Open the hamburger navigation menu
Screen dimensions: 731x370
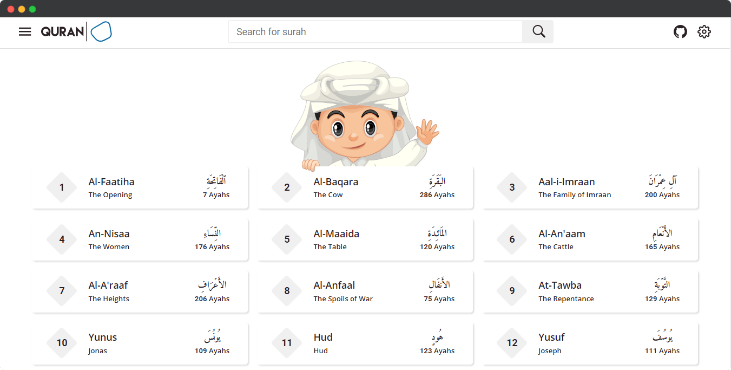pos(25,31)
